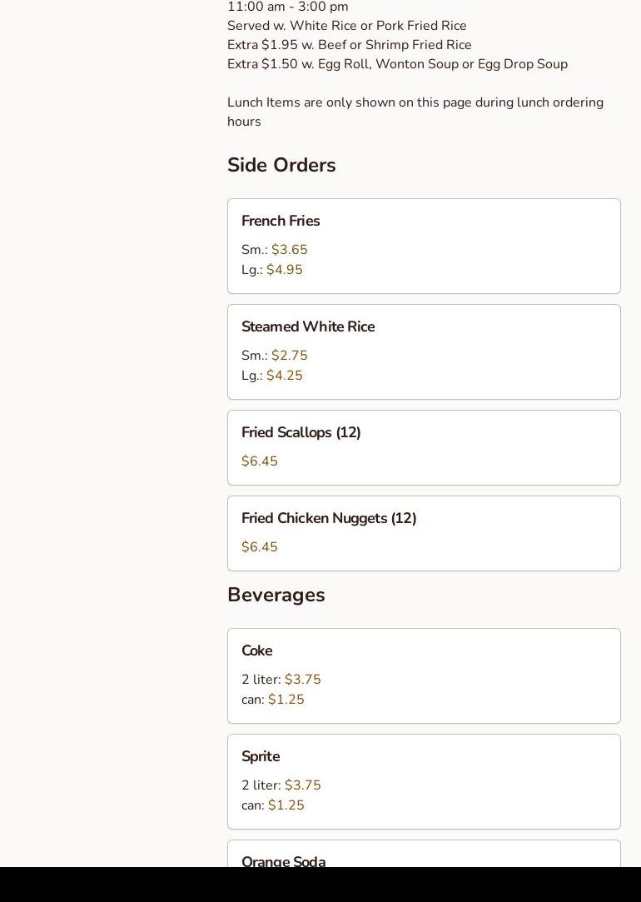Click the Beverages section heading
This screenshot has width=641, height=902.
point(276,595)
